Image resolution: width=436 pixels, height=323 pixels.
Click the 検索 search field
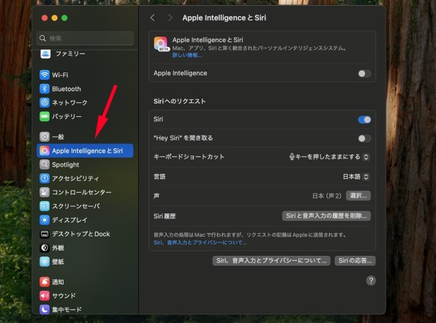85,38
